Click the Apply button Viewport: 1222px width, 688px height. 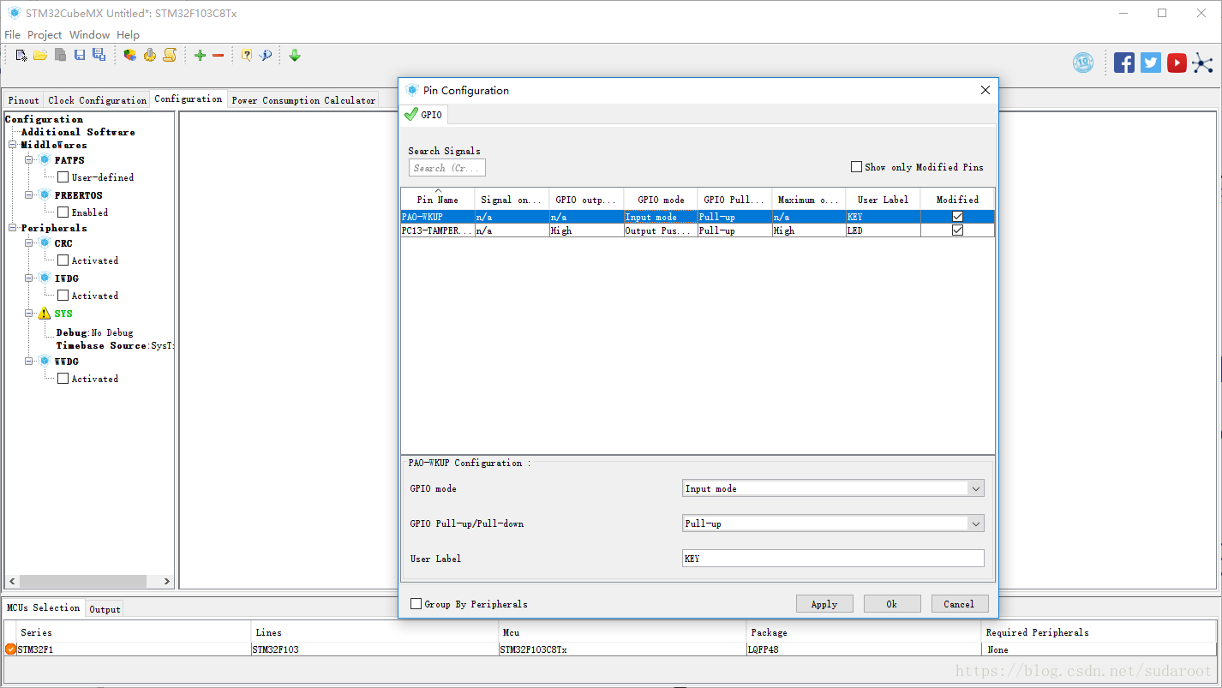824,604
